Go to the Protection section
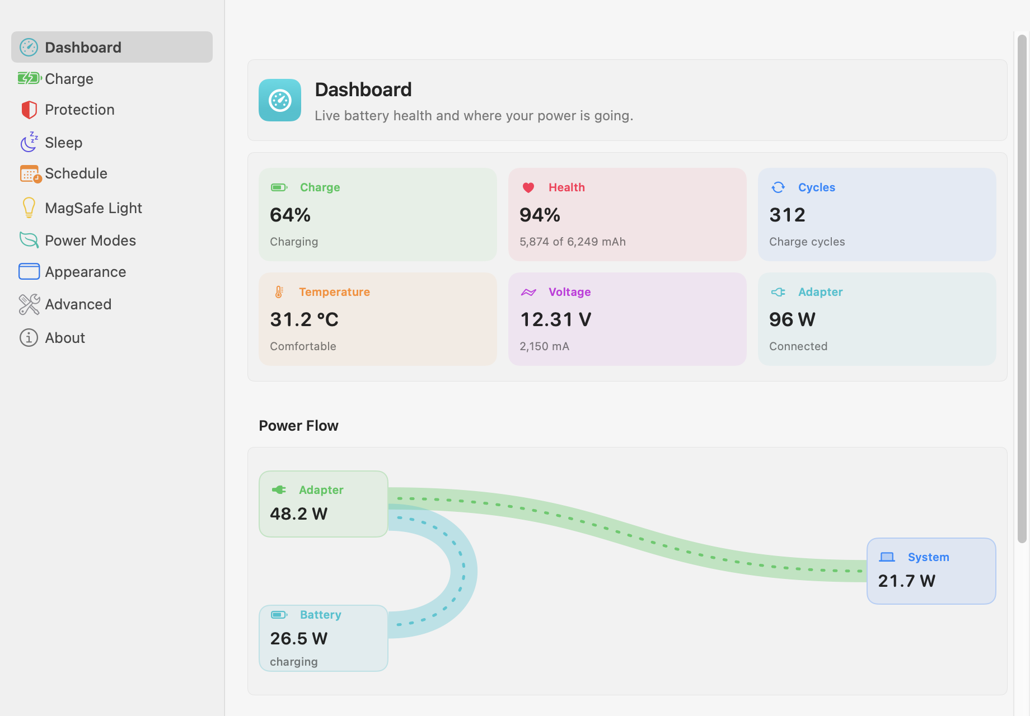1030x716 pixels. (112, 110)
